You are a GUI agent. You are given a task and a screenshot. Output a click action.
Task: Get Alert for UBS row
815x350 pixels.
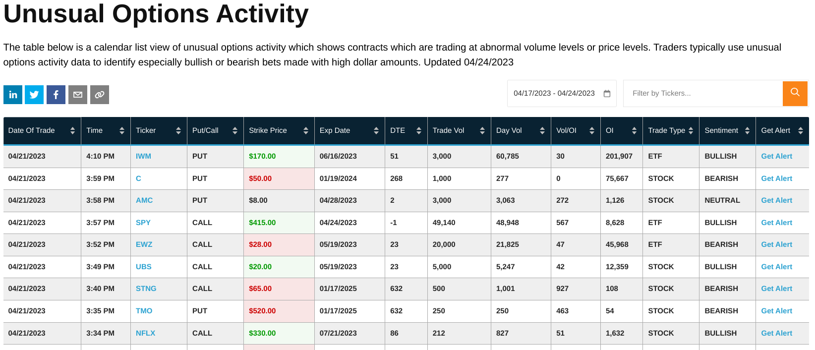pos(777,267)
